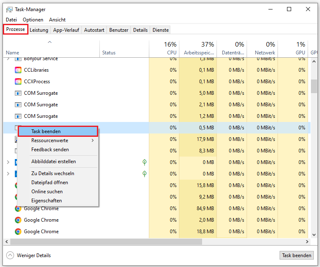Switch to the Leistung tab
Image resolution: width=320 pixels, height=267 pixels.
39,30
